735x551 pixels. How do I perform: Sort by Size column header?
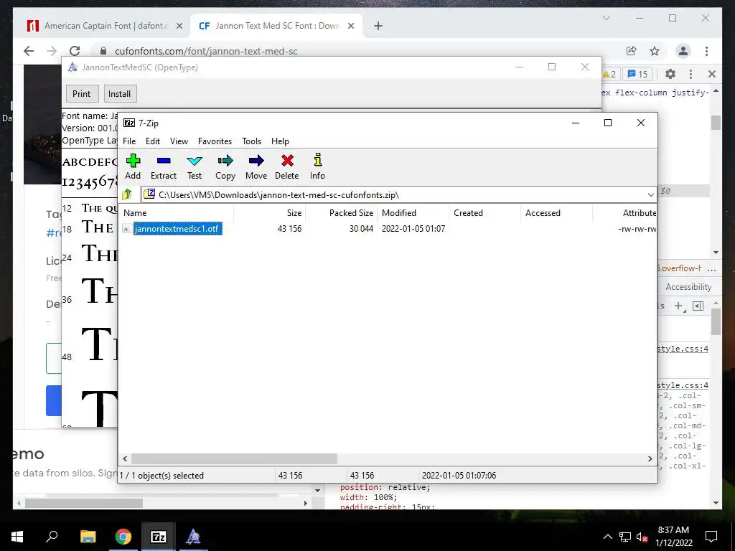coord(294,212)
